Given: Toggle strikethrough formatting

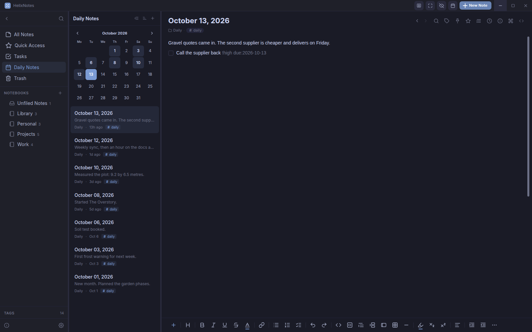Looking at the screenshot, I should point(236,325).
